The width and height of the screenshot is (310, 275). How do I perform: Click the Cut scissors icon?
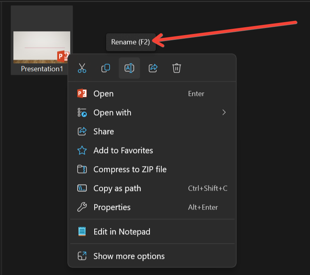(x=82, y=68)
